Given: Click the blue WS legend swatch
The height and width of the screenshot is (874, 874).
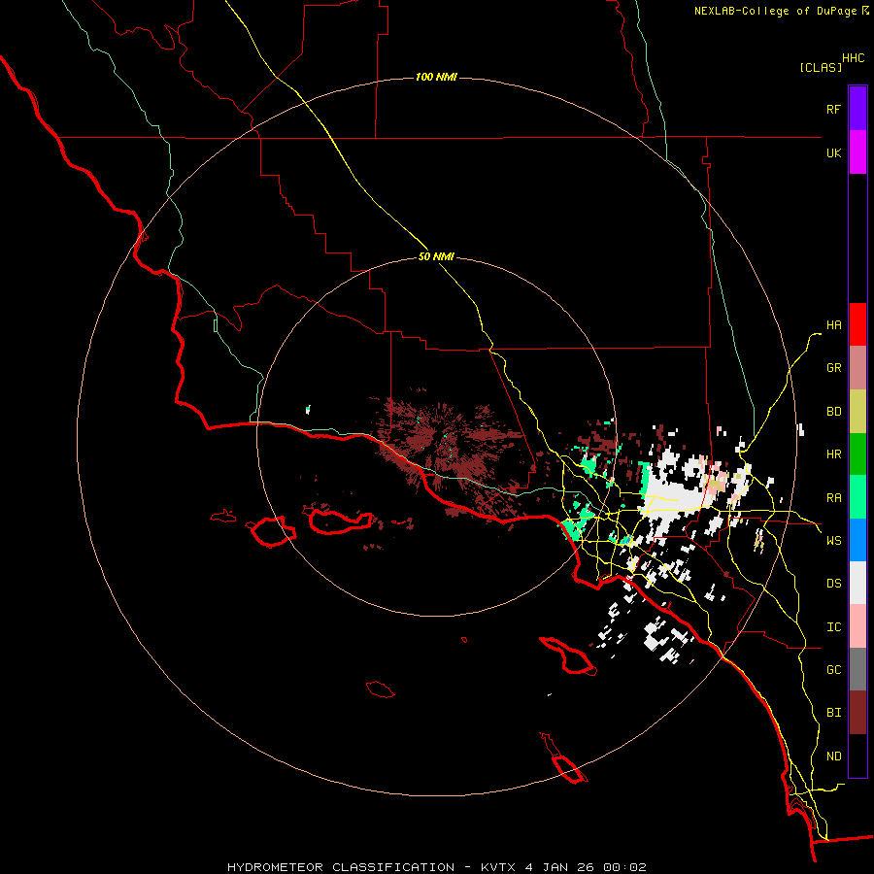Looking at the screenshot, I should [857, 540].
